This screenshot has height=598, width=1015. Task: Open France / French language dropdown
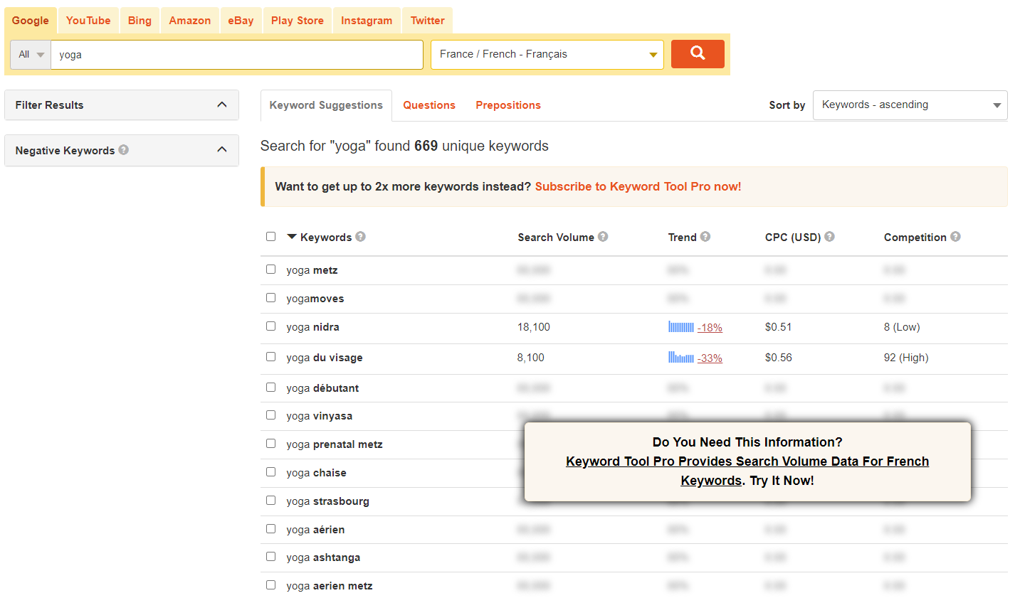click(547, 55)
